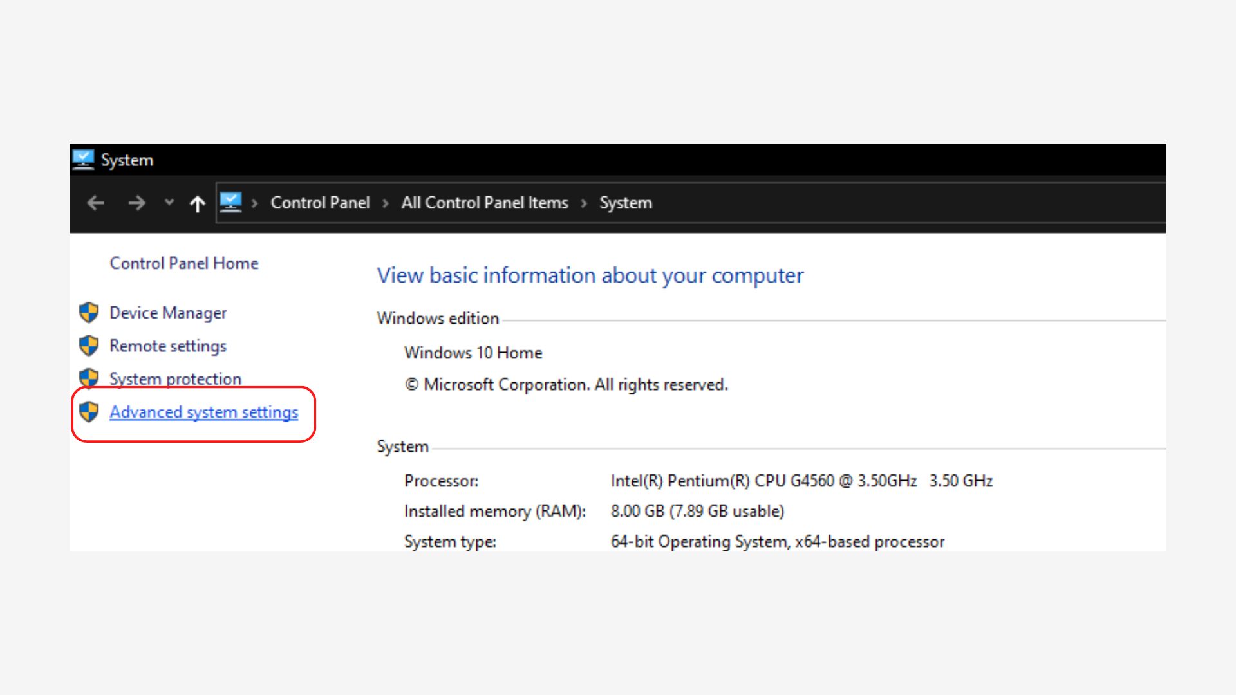1236x695 pixels.
Task: Click shield icon beside Remote settings
Action: pos(89,346)
